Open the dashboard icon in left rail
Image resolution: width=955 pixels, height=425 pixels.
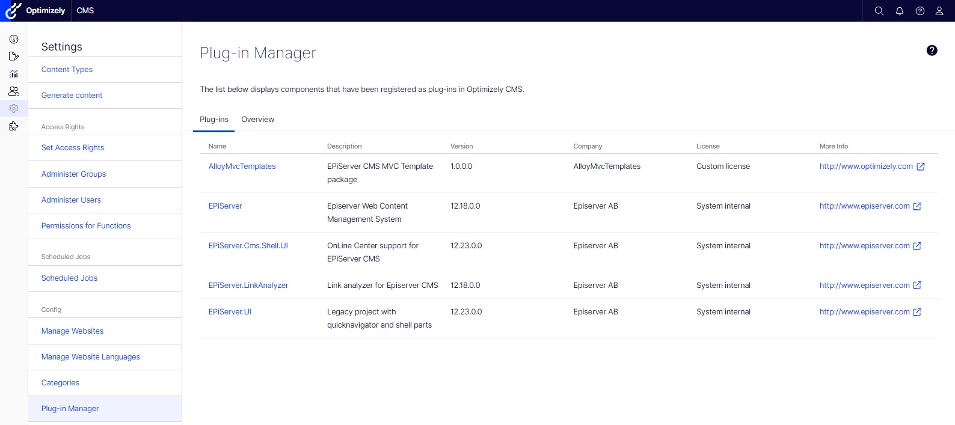14,39
